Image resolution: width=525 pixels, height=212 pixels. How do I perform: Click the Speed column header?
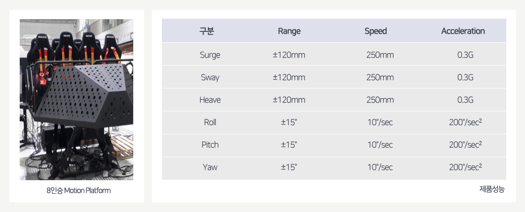[376, 31]
